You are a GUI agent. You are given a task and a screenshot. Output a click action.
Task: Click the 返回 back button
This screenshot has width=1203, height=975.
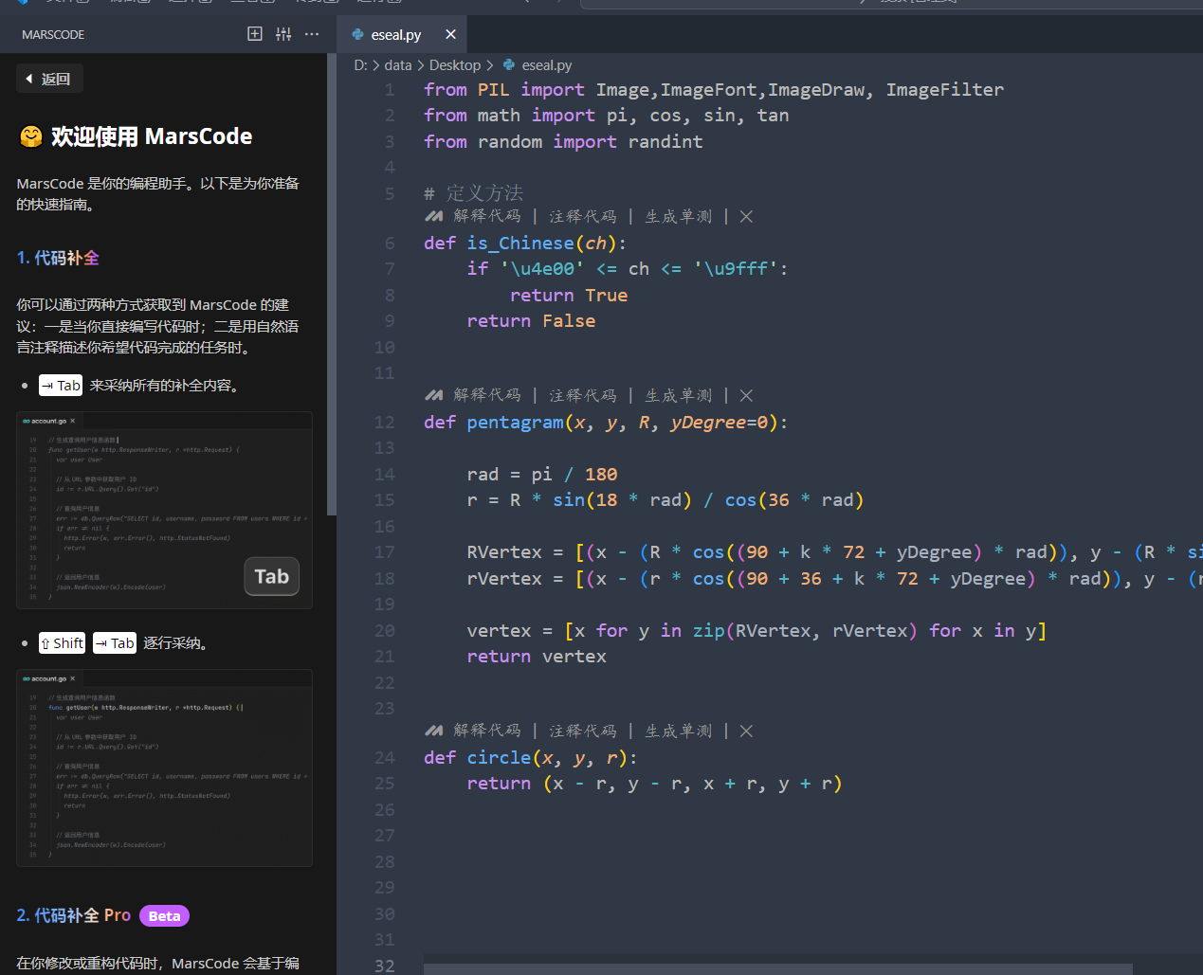coord(48,78)
